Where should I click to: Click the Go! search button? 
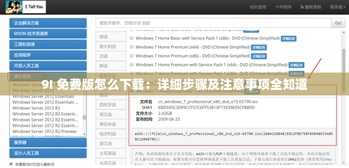tap(338, 23)
